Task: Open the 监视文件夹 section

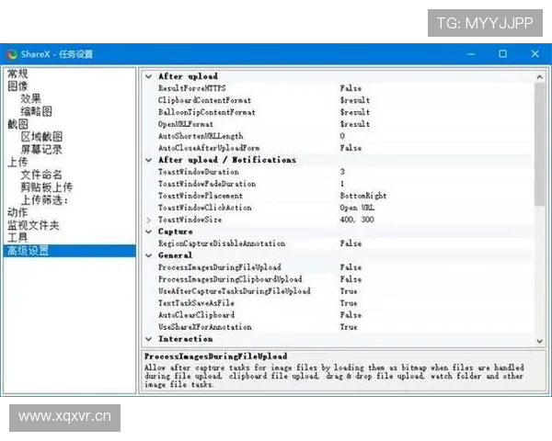Action: click(x=33, y=225)
